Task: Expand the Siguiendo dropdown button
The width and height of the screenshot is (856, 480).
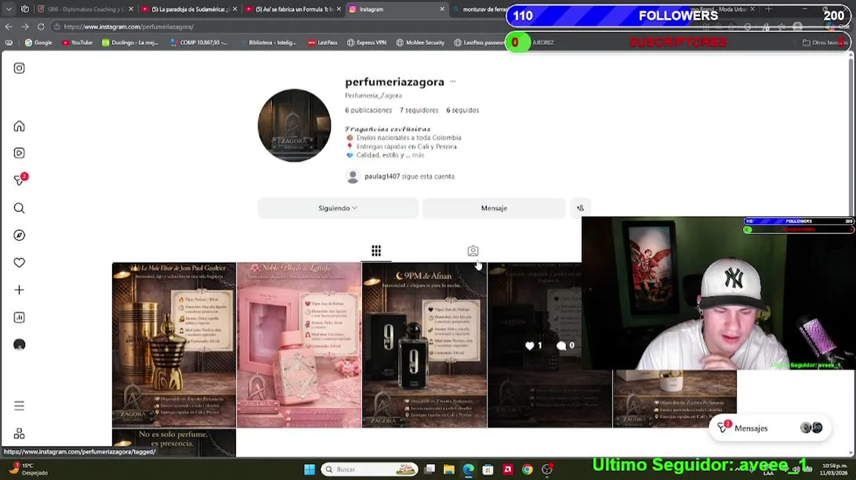Action: 338,208
